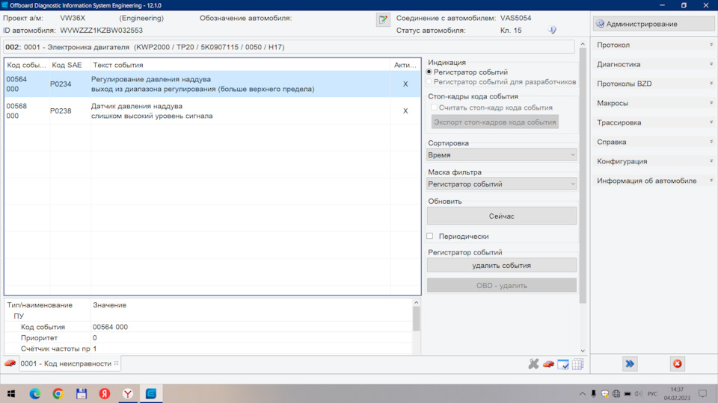The width and height of the screenshot is (718, 403).
Task: Expand the Конфигурация panel
Action: (654, 161)
